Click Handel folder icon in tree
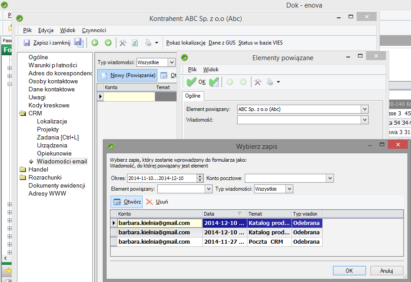The height and width of the screenshot is (282, 411). [x=23, y=169]
